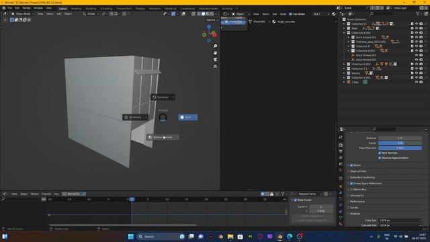430x242 pixels.
Task: Open Microsoft Edge from the taskbar
Action: 290,237
